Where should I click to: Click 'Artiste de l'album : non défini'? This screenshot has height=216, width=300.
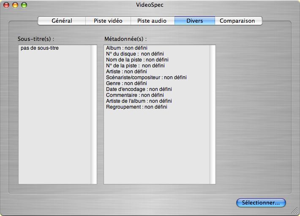click(139, 101)
